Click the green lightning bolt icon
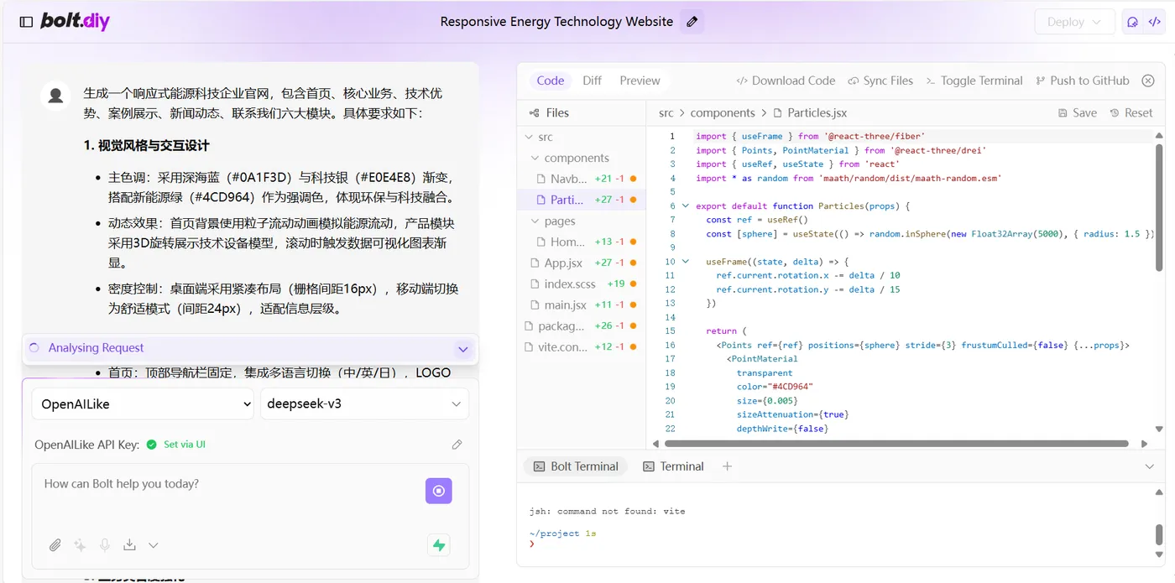1175x583 pixels. coord(439,545)
